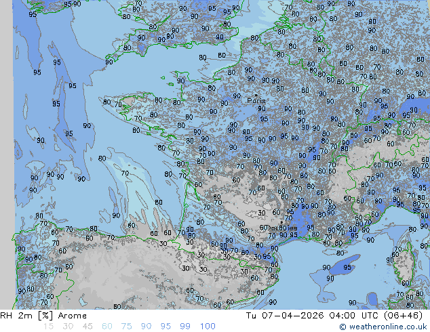The image size is (430, 332).
Task: Select the legend value 90
Action: (x=146, y=327)
